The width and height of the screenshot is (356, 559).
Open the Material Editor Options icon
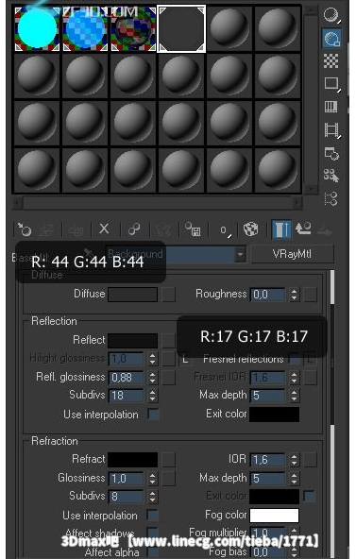click(331, 154)
